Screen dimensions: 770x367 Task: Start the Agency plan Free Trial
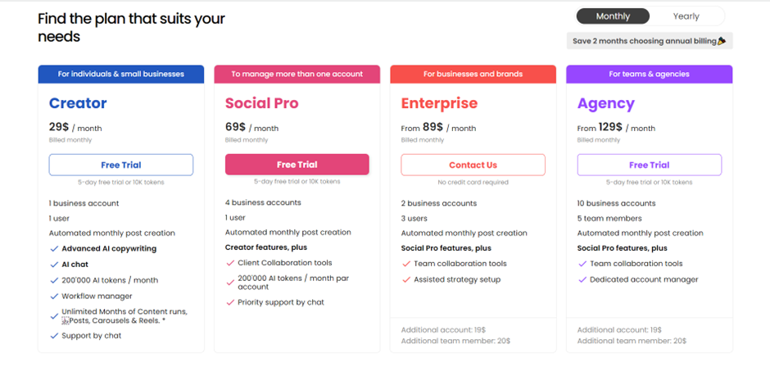click(x=650, y=165)
